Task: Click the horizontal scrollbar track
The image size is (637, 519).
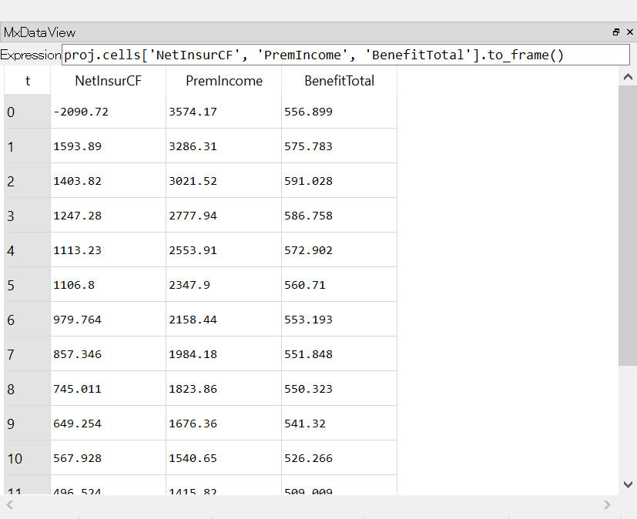Action: pos(308,504)
